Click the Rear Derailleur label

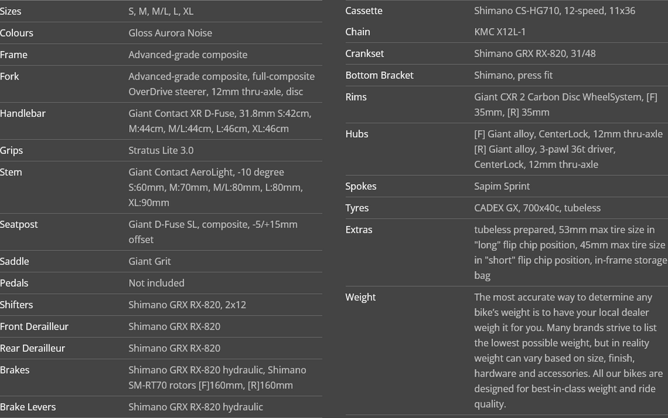(33, 349)
